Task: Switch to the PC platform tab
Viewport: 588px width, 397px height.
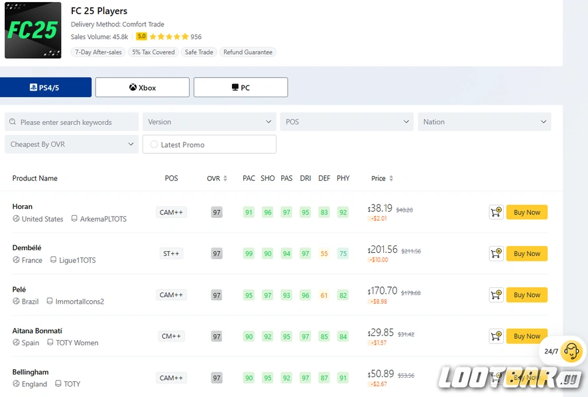Action: tap(241, 87)
